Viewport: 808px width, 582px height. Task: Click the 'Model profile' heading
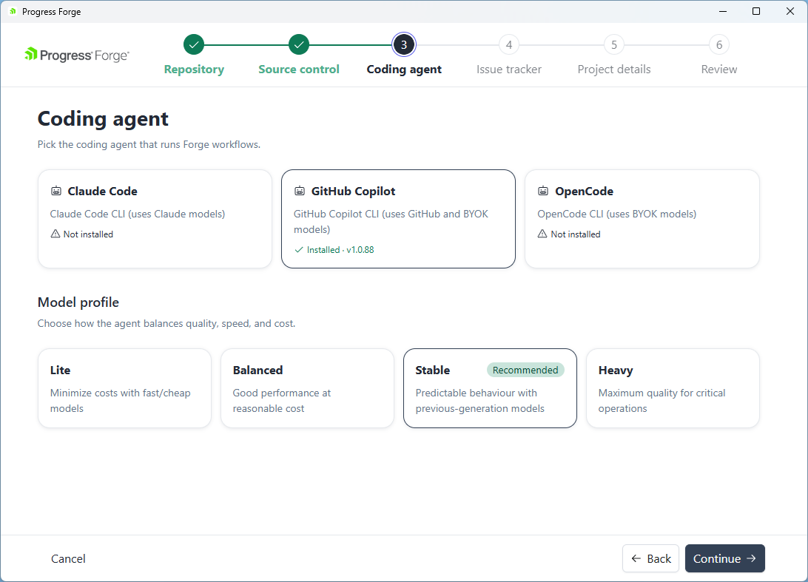click(x=78, y=302)
